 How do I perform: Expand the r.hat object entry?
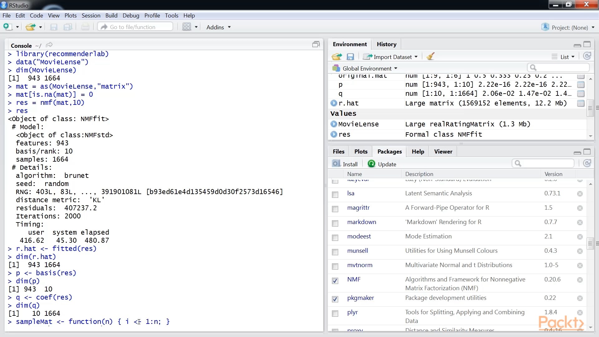(334, 103)
